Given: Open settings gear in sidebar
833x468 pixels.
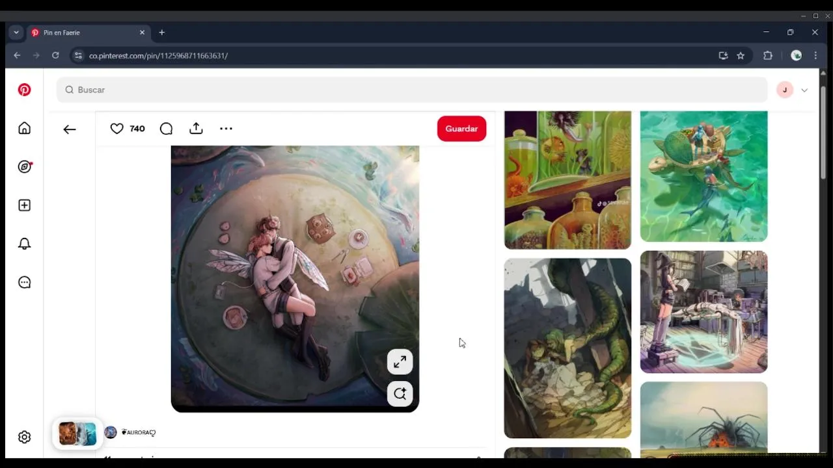Looking at the screenshot, I should 24,437.
